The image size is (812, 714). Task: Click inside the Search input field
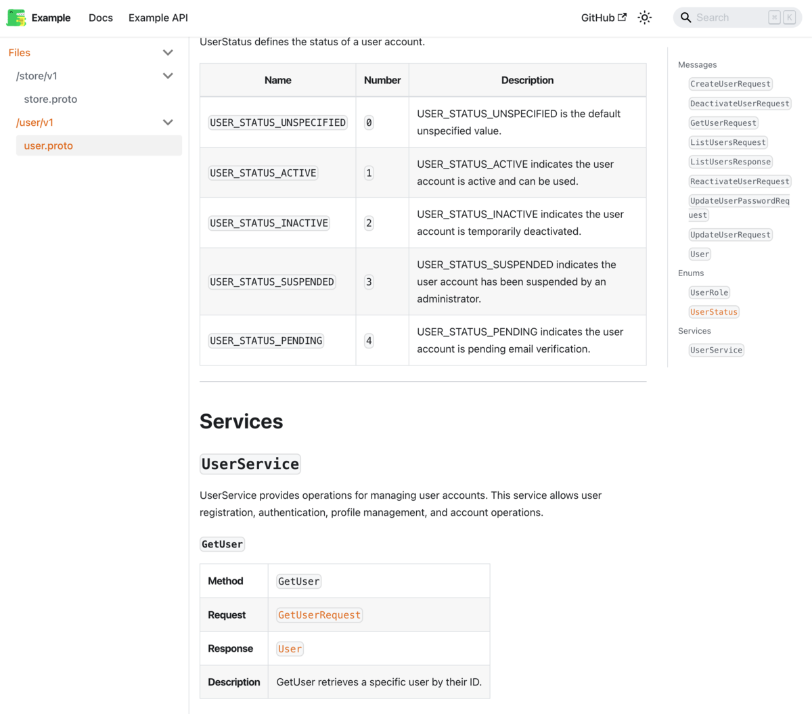724,17
